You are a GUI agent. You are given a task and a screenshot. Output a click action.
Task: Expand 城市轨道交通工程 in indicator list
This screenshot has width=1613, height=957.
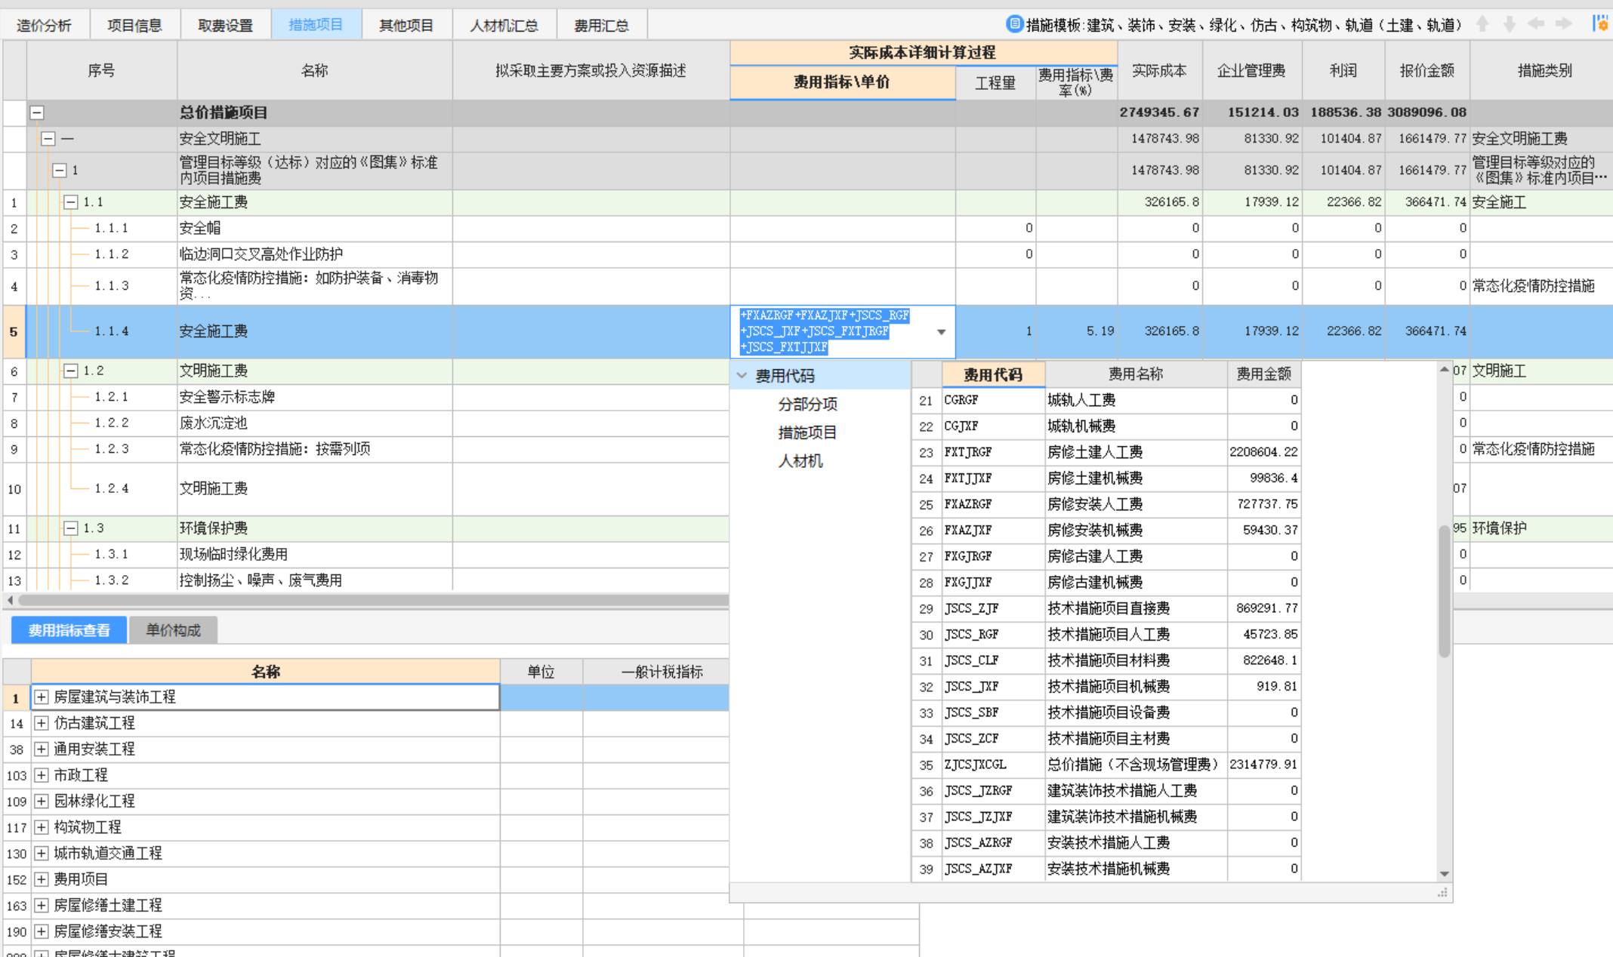(42, 854)
